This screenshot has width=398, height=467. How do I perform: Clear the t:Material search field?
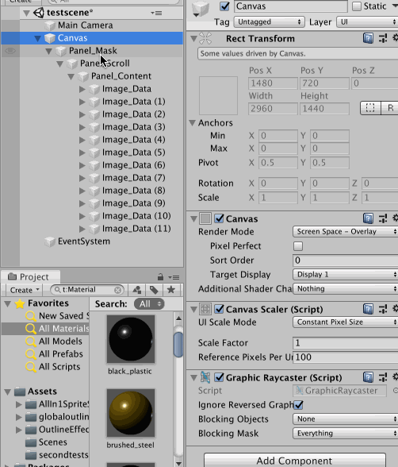coord(117,290)
